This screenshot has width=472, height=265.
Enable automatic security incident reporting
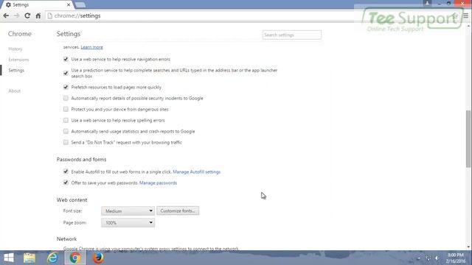pyautogui.click(x=66, y=98)
